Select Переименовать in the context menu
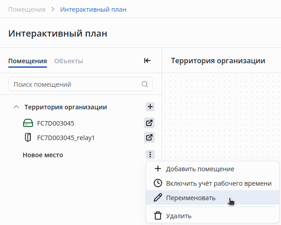 coord(191,197)
